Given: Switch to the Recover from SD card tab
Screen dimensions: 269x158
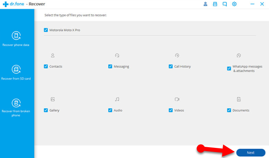Looking at the screenshot, I should click(x=16, y=69).
